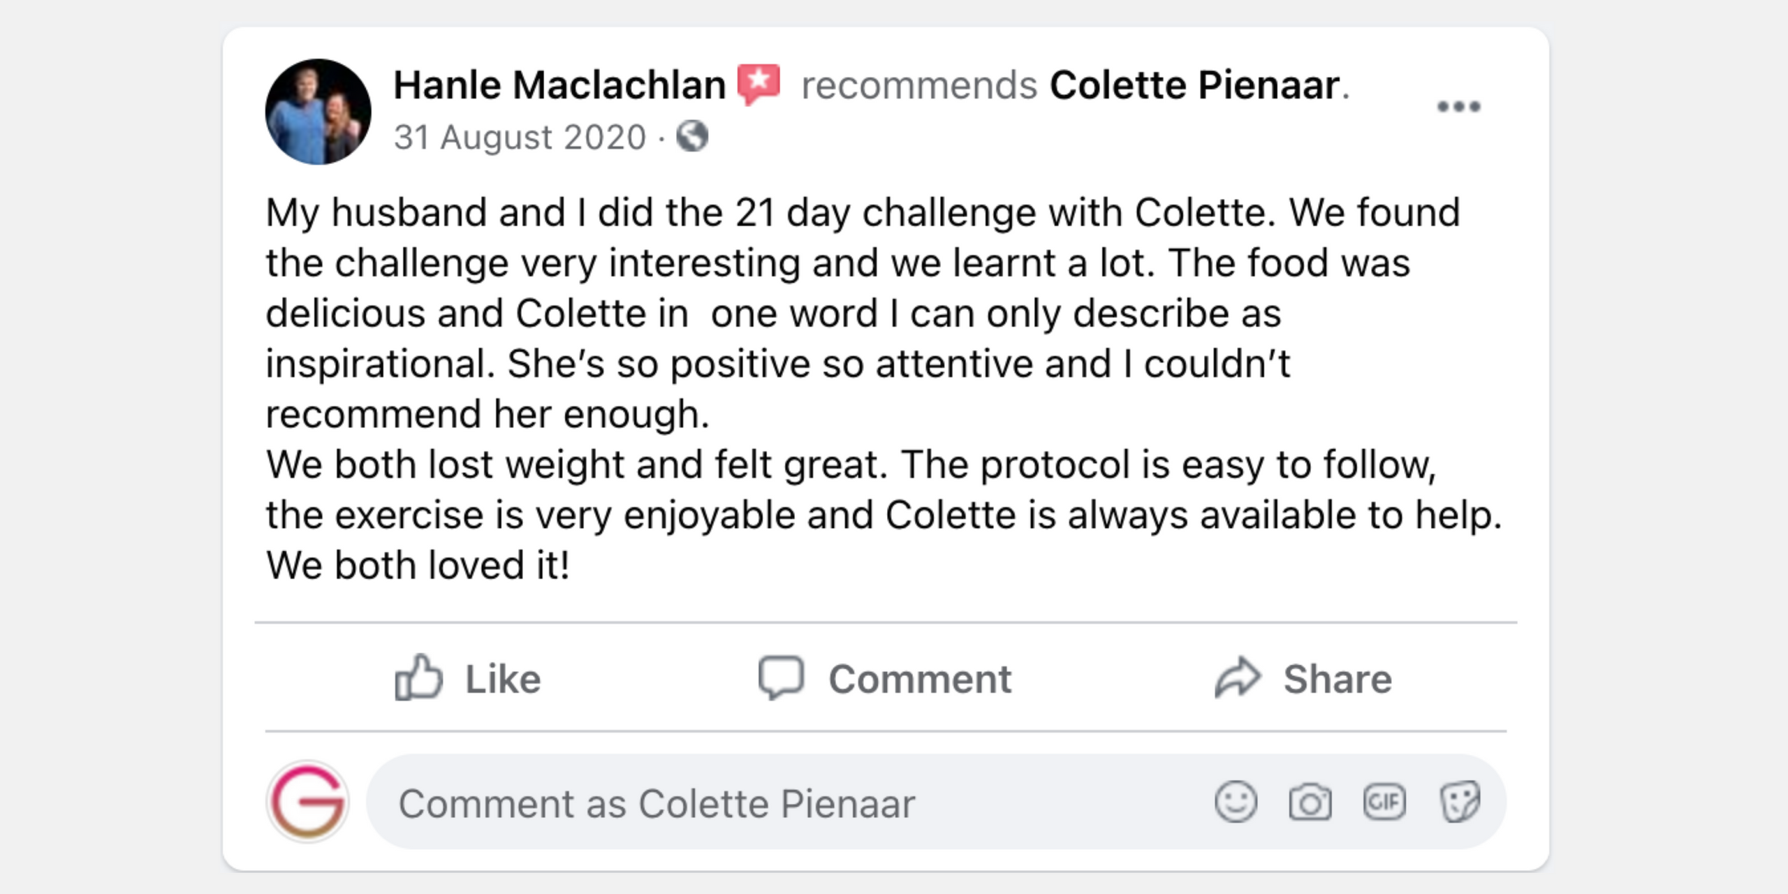This screenshot has height=894, width=1788.
Task: Click Hanle Maclachlan's profile picture
Action: (318, 112)
